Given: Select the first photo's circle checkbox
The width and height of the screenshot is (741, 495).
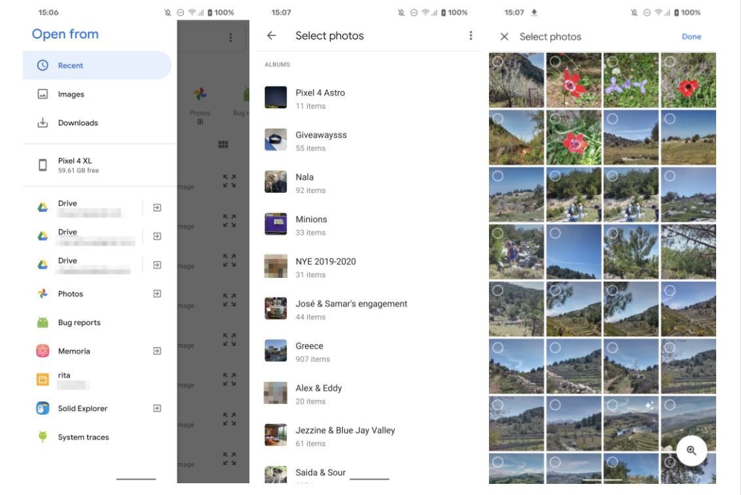Looking at the screenshot, I should tap(498, 61).
